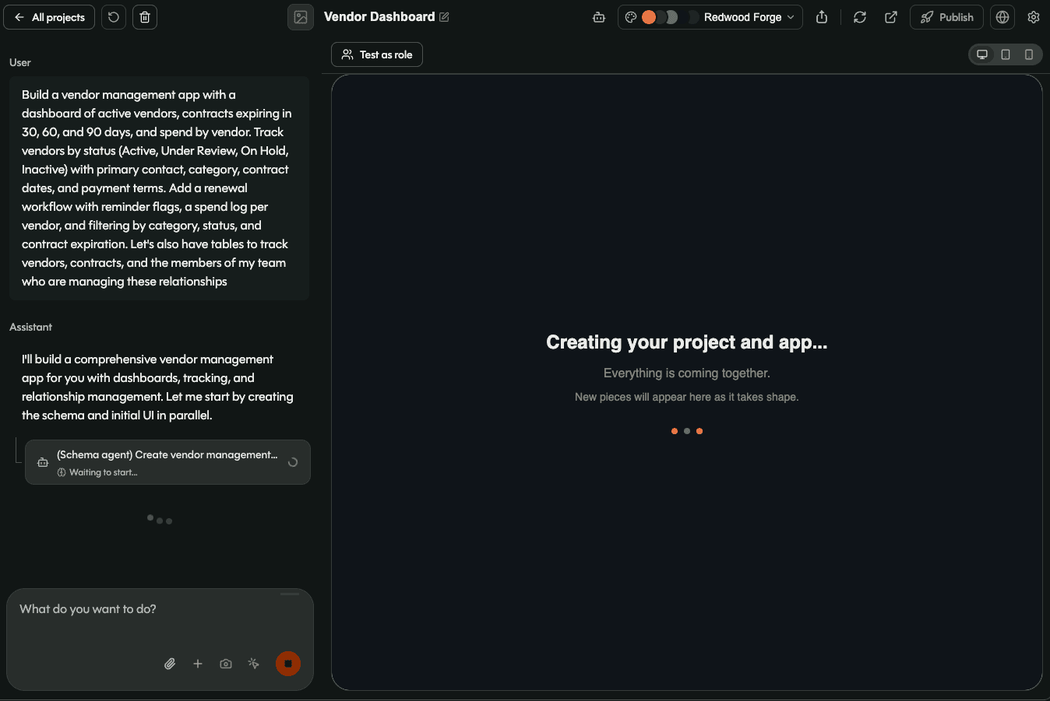
Task: Click the 'What do you want to do?' input
Action: click(x=160, y=609)
